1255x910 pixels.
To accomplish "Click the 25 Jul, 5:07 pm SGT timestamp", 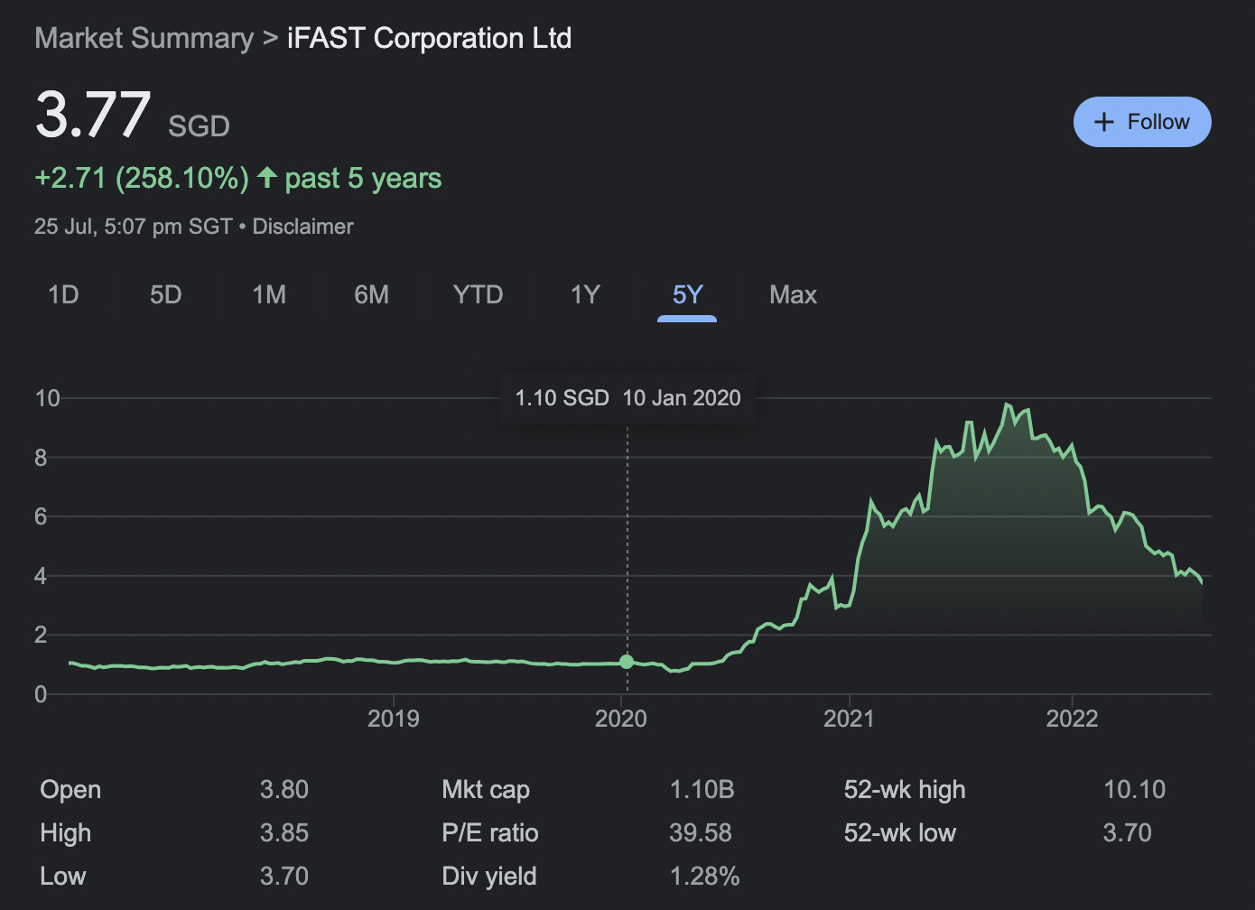I will point(134,227).
